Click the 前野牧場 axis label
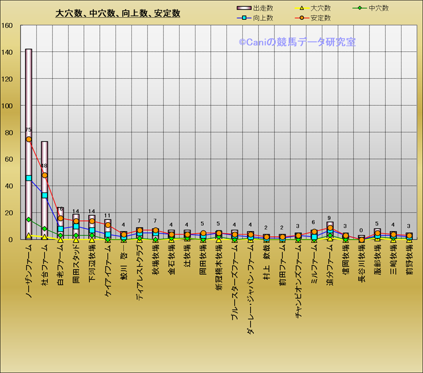This screenshot has width=423, height=373. (x=409, y=258)
